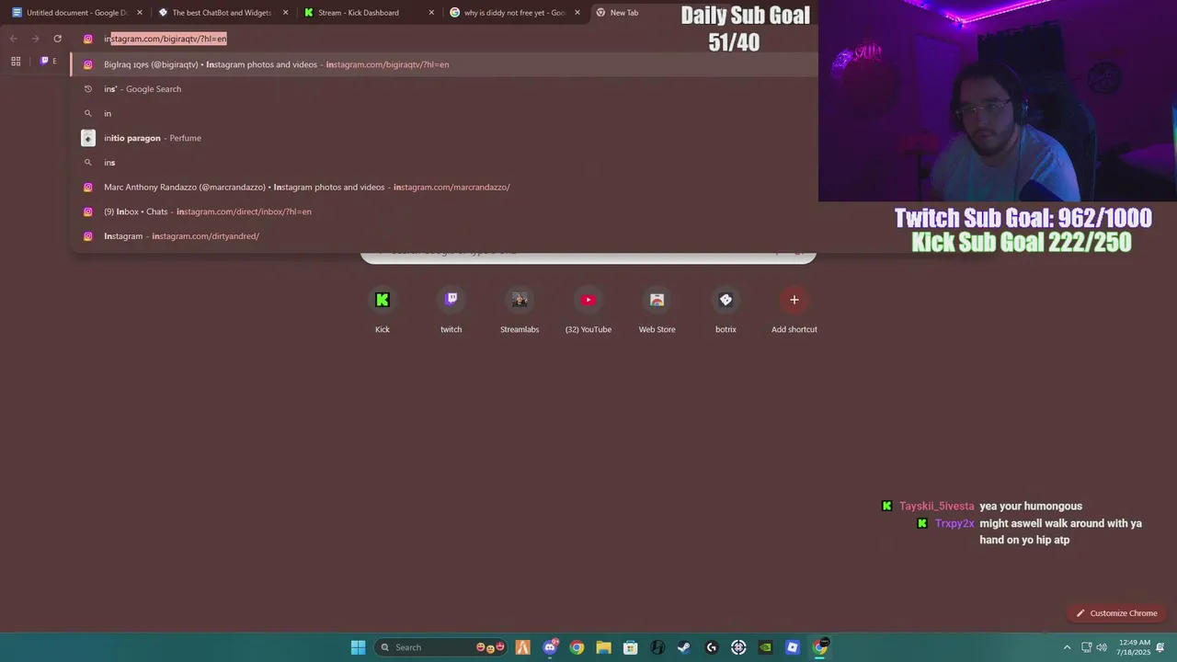Open the network icon in system tray
Screen dimensions: 1177x662
(x=1086, y=647)
